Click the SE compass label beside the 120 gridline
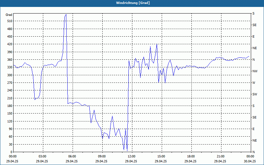Image resolution: width=264 pixels, height=165 pixels. click(254, 117)
